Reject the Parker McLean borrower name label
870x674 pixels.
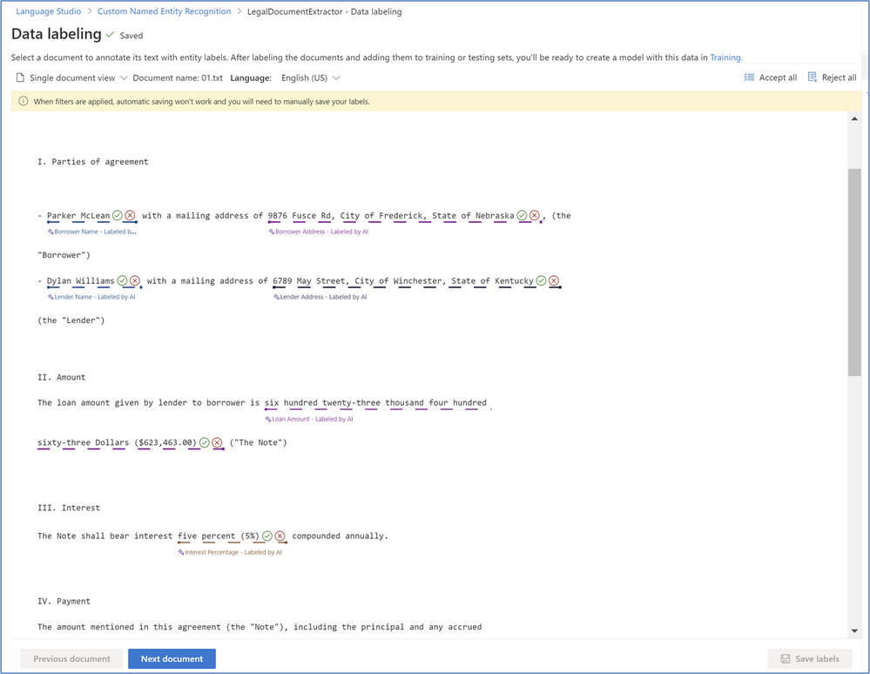click(130, 215)
